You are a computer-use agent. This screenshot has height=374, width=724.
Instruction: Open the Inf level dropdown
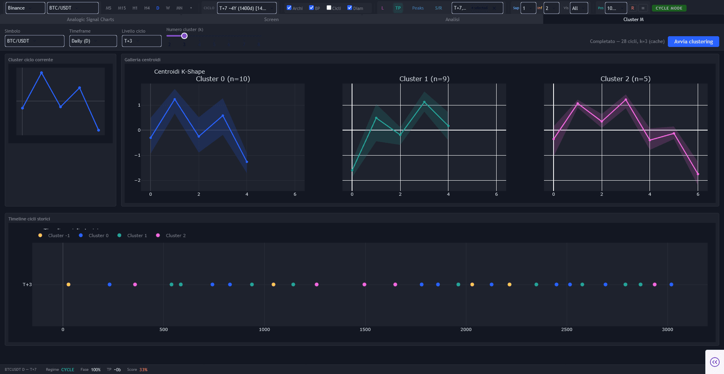click(x=551, y=8)
